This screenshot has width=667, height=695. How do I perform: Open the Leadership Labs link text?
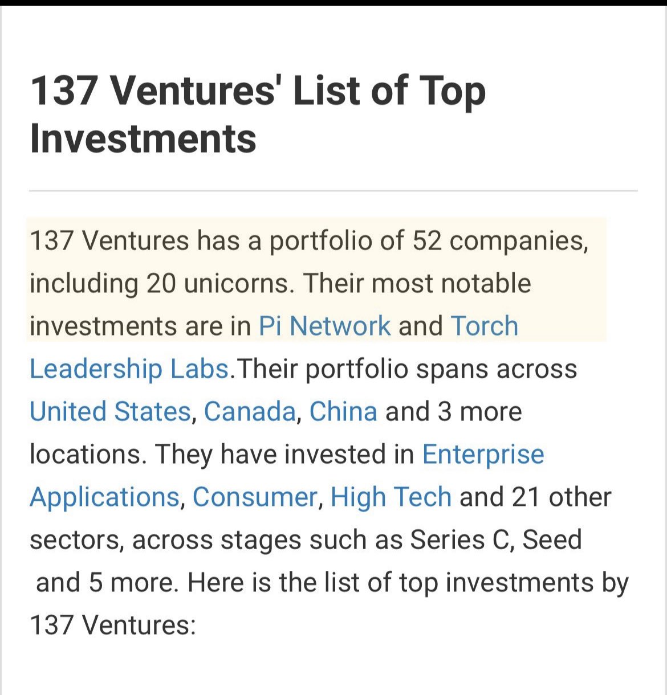click(x=129, y=369)
